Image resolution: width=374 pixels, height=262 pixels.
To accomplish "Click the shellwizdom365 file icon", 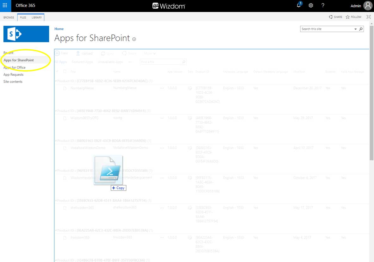I will coord(65,208).
